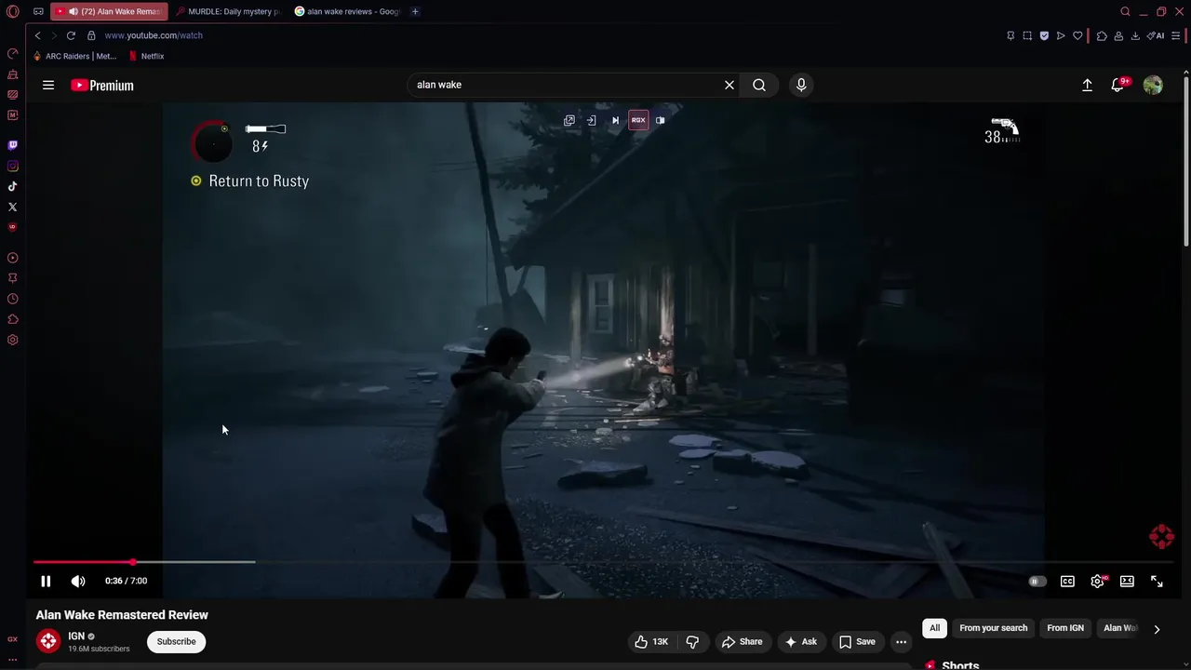Like the video (13K)

(x=651, y=642)
